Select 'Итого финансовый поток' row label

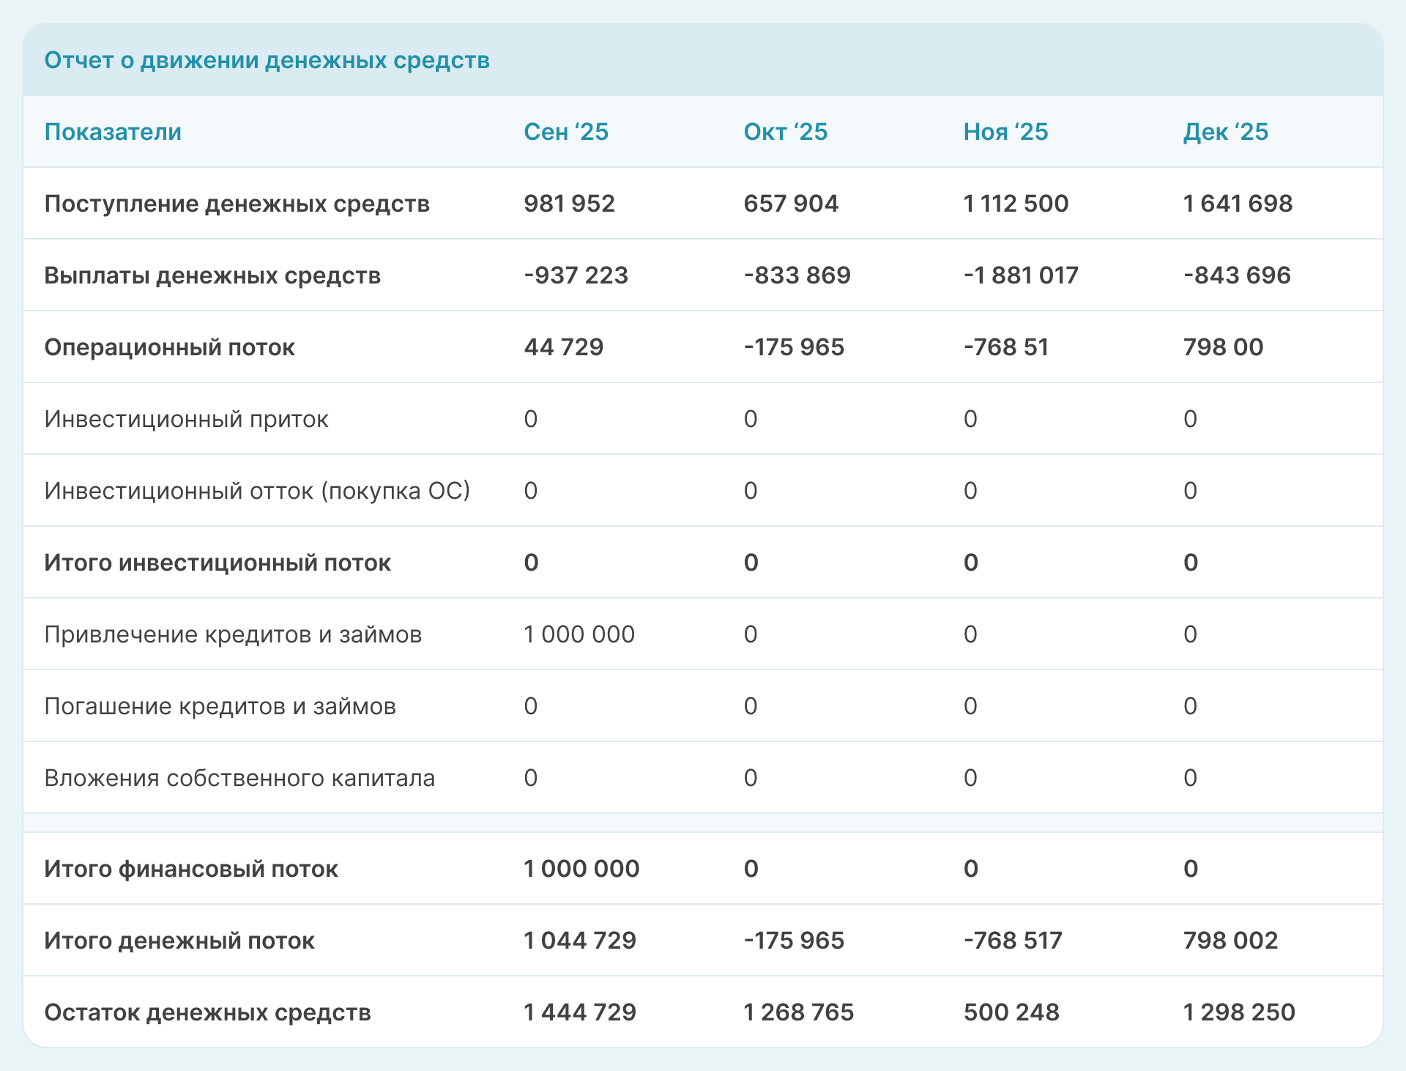191,869
